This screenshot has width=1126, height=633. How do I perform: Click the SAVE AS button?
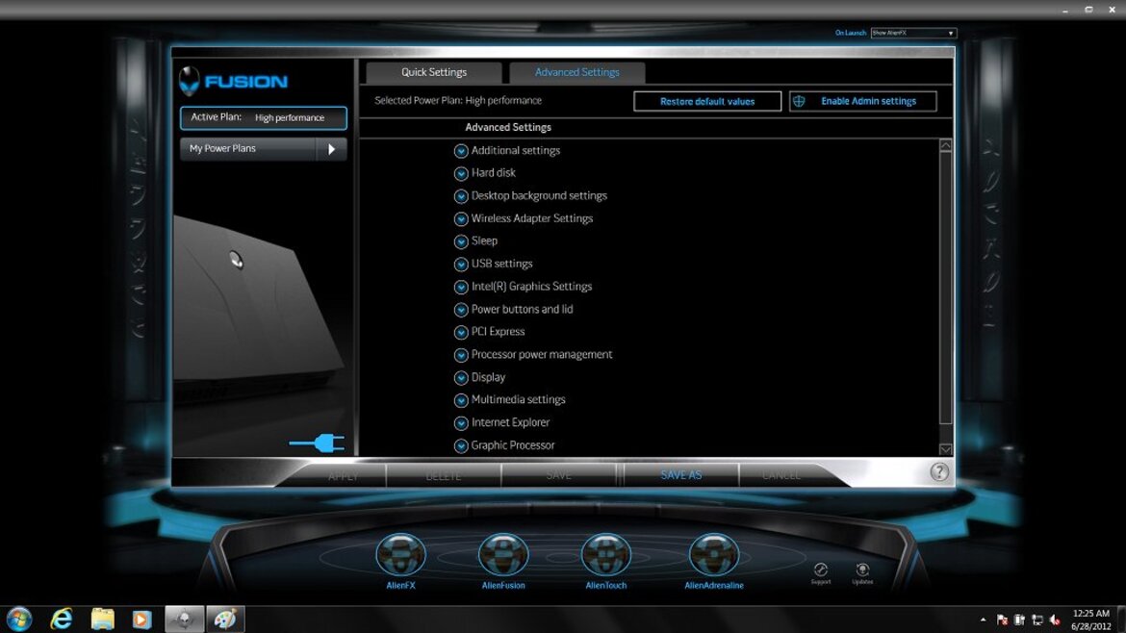(680, 475)
